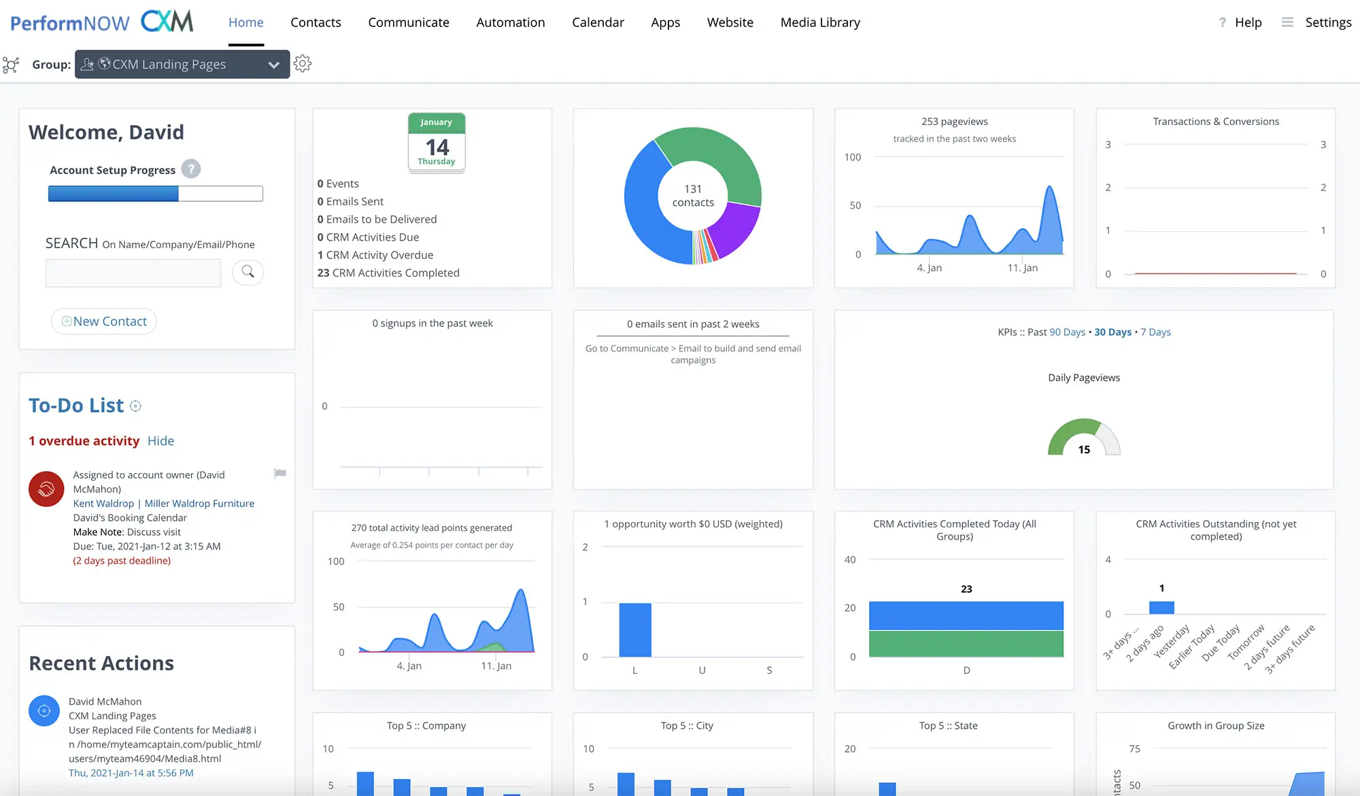This screenshot has width=1360, height=796.
Task: Click the Help question mark icon
Action: pos(1222,22)
